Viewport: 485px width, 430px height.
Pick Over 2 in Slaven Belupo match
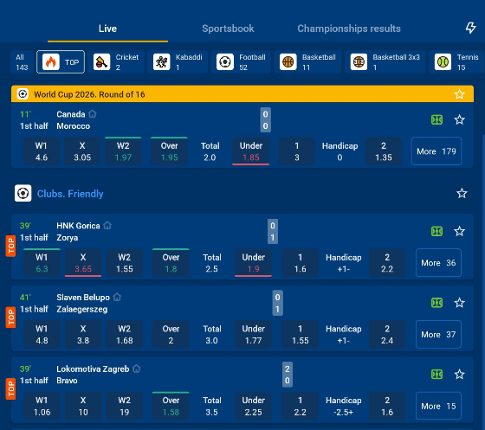171,335
